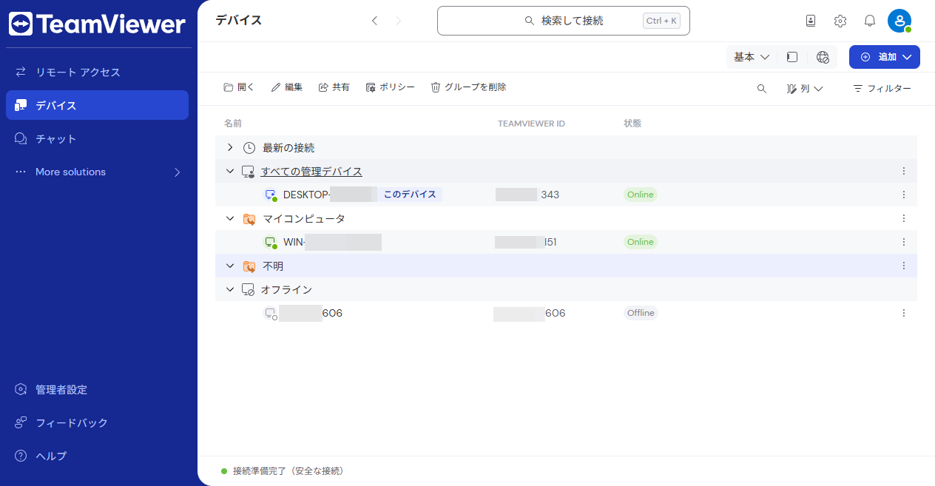
Task: Click the globe view icon
Action: click(823, 57)
